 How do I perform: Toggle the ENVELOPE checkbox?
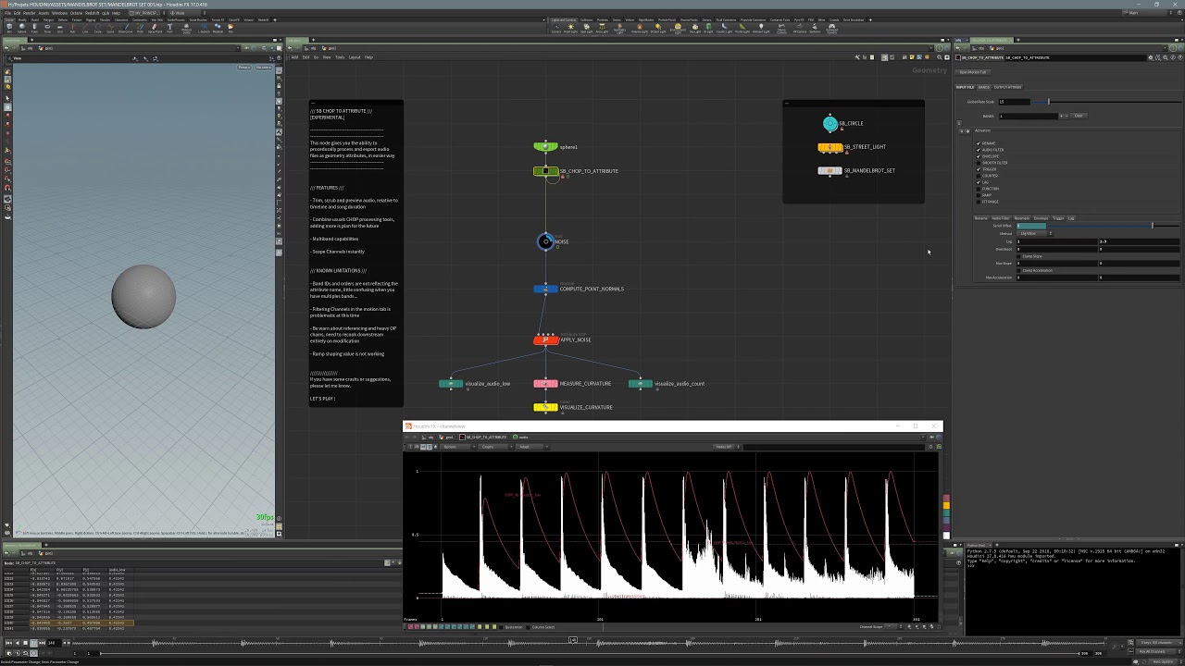point(979,156)
